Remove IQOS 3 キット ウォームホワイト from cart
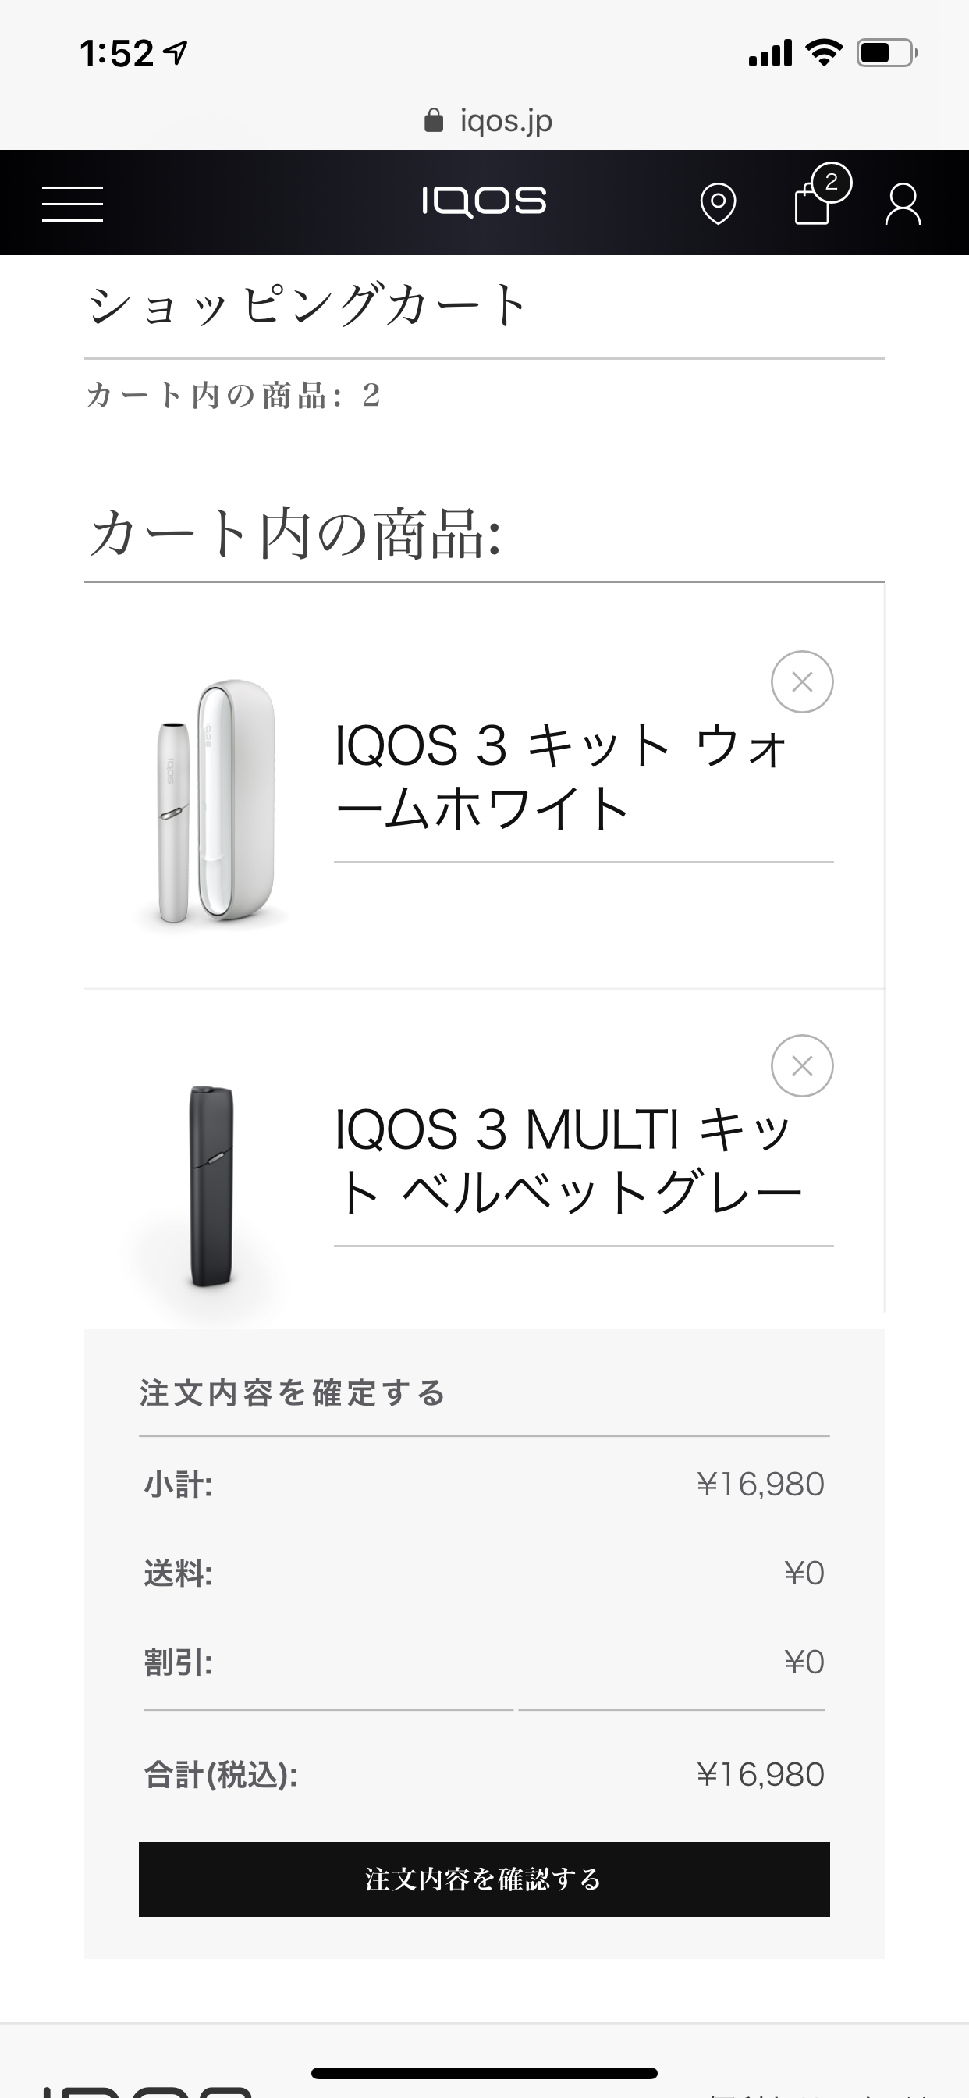 tap(801, 681)
